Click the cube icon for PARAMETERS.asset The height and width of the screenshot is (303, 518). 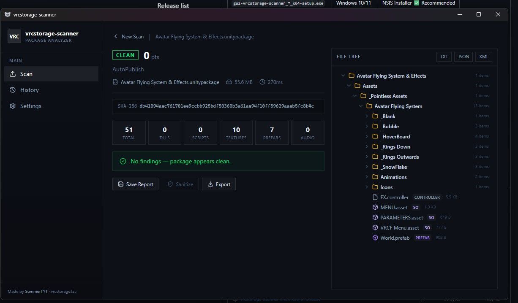coord(375,218)
